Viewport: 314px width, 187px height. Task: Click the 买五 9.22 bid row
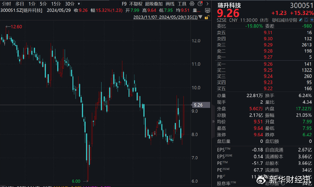pos(264,89)
